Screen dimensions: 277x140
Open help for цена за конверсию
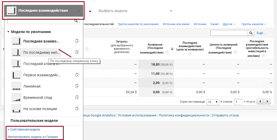pos(190,54)
